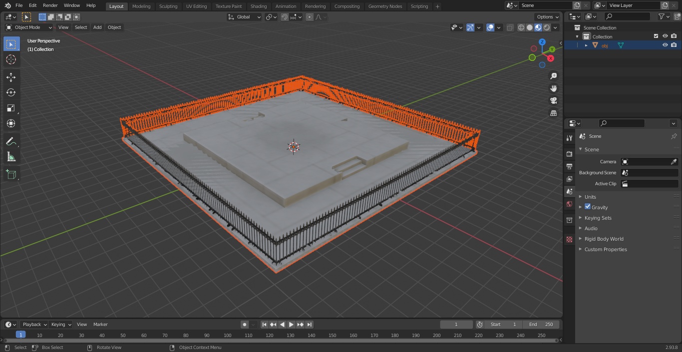Pin the Scene properties panel
682x352 pixels.
(674, 136)
